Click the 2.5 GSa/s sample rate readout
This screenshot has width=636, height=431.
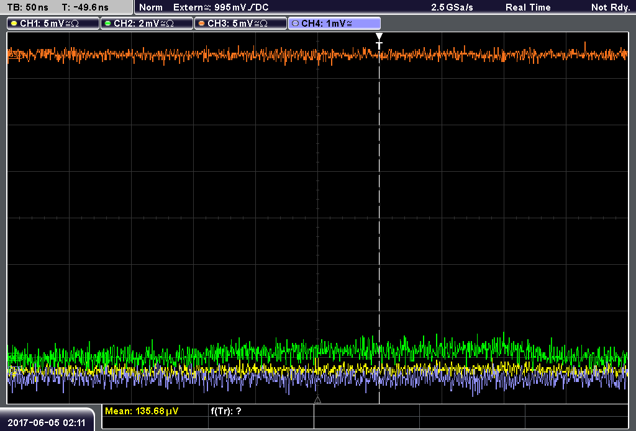point(452,7)
